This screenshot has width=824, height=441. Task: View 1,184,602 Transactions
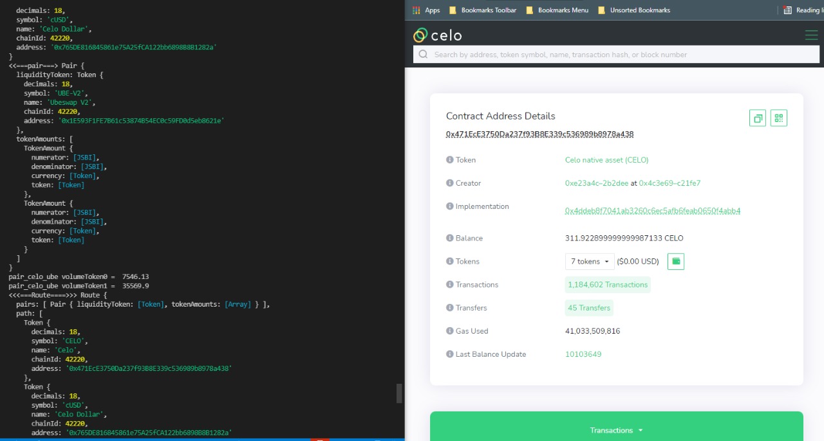[608, 285]
